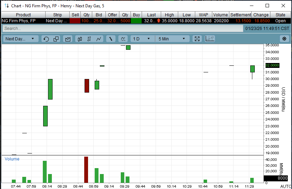Click the Change value 18.8500
The image size is (292, 189).
[262, 21]
